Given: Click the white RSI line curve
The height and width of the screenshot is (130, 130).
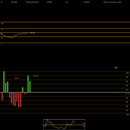Looking at the screenshot, I should click(14, 35).
